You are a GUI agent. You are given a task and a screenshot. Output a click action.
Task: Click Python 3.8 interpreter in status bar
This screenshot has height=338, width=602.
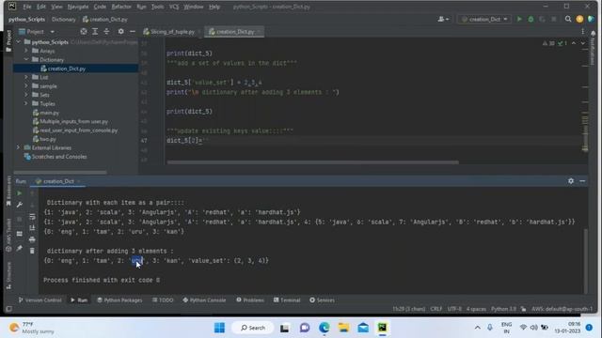coord(503,309)
